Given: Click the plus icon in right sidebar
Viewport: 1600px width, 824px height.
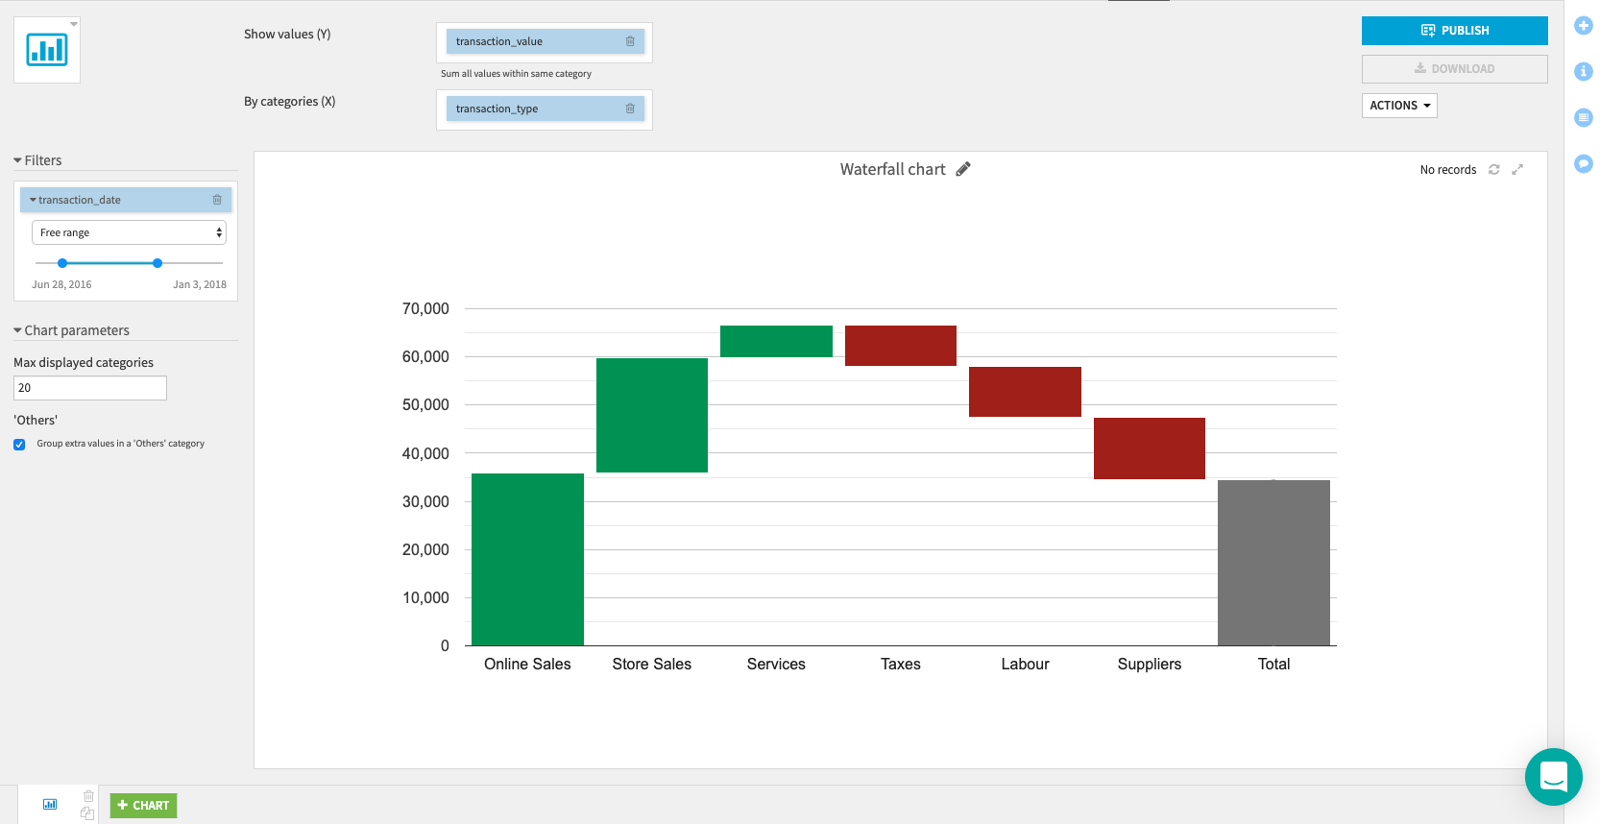Looking at the screenshot, I should click(1584, 26).
